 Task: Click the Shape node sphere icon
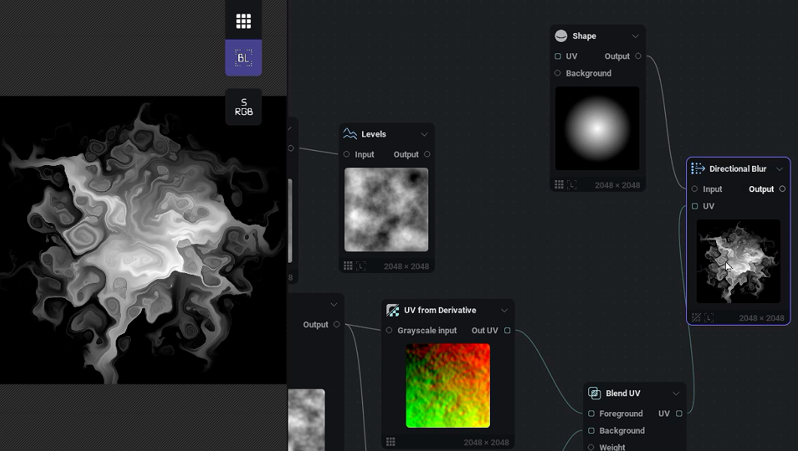(x=561, y=35)
